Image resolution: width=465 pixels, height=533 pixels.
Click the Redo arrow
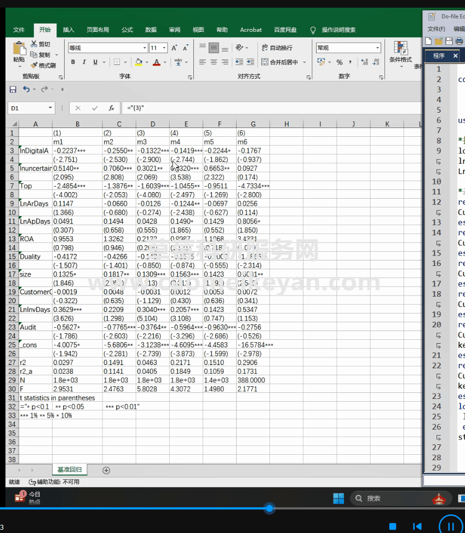(x=44, y=89)
